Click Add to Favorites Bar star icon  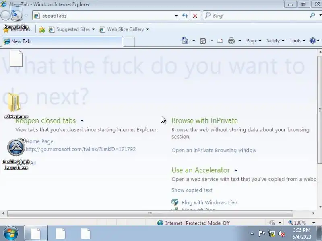click(42, 29)
